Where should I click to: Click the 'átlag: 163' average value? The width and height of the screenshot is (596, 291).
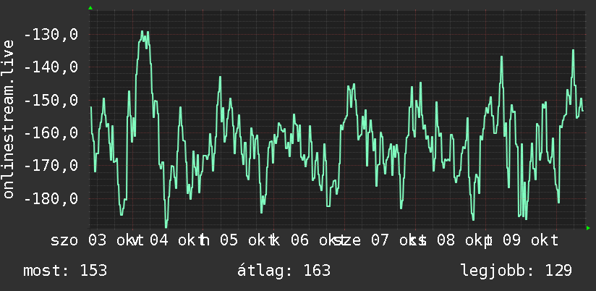[284, 271]
